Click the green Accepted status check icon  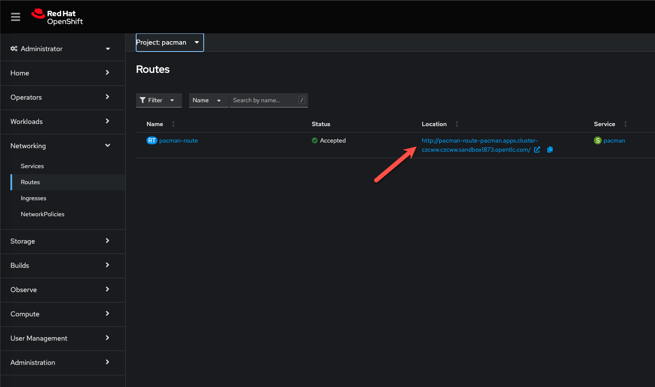click(x=315, y=140)
